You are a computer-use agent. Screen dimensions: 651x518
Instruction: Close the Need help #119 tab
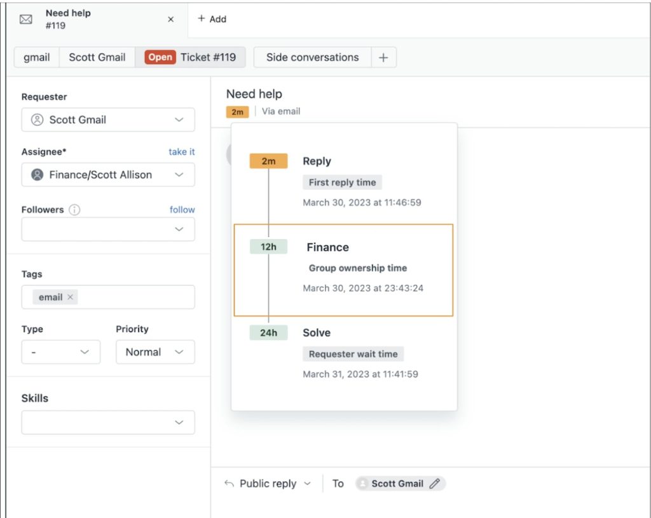pyautogui.click(x=170, y=19)
